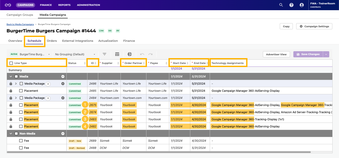Click the pie chart icon in toolbar
The width and height of the screenshot is (339, 158).
coord(130,54)
